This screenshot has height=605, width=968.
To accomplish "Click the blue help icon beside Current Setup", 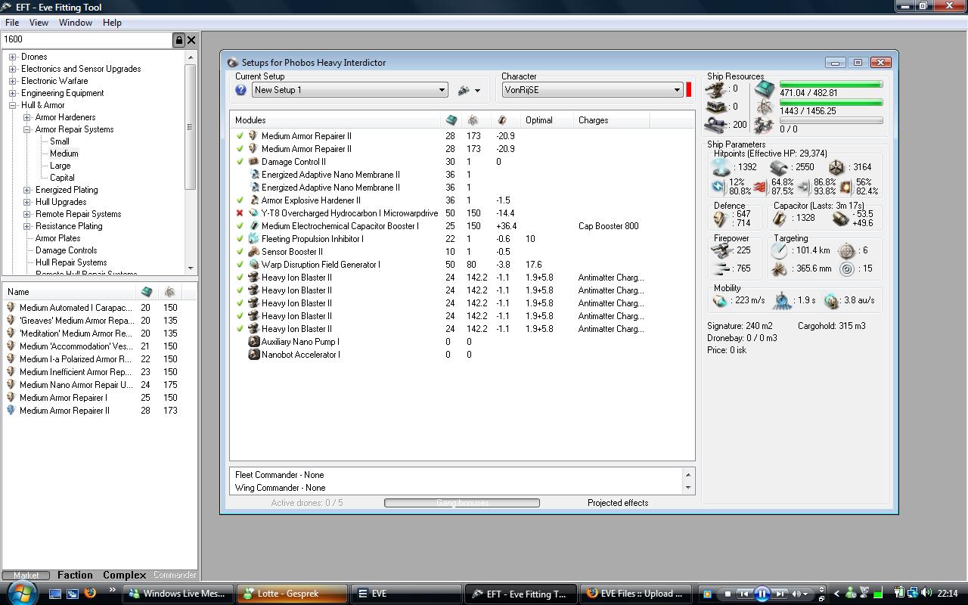I will click(x=240, y=90).
